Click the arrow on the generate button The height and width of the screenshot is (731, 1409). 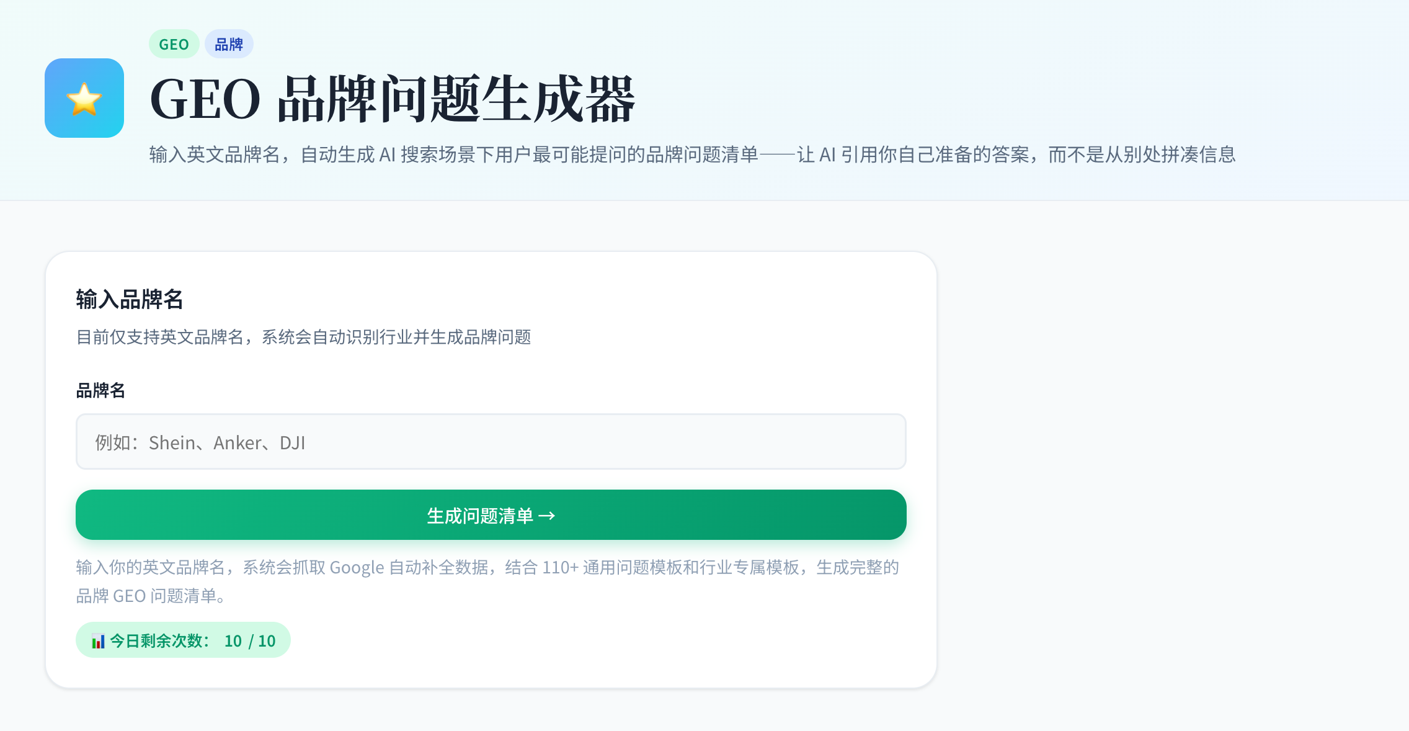pos(547,516)
